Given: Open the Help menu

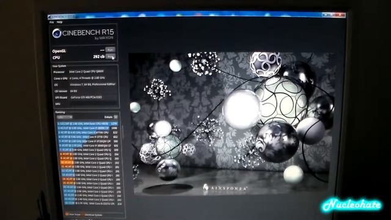Looking at the screenshot, I should pyautogui.click(x=59, y=22).
